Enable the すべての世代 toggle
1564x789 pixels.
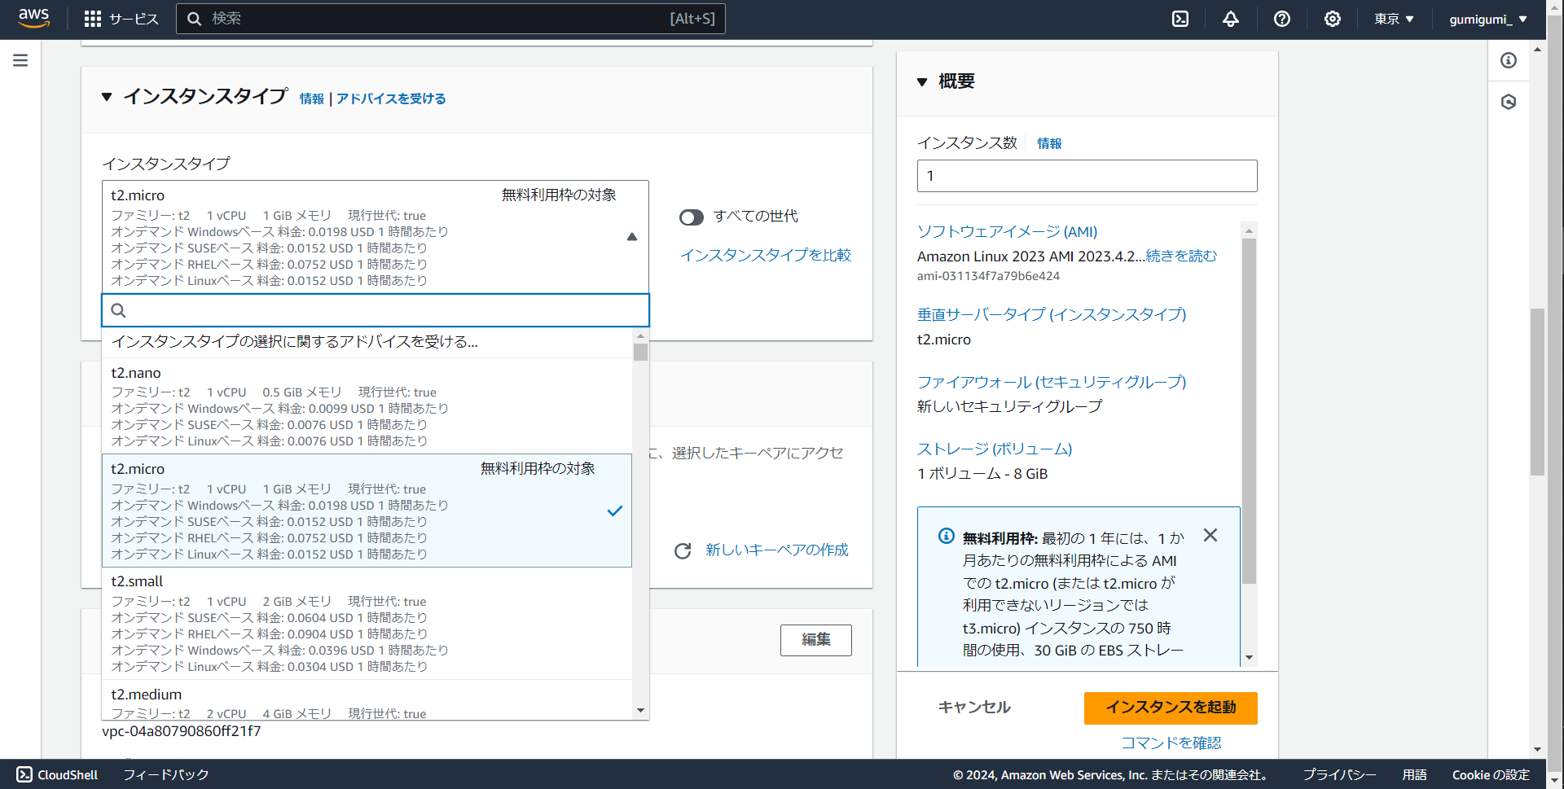tap(691, 217)
